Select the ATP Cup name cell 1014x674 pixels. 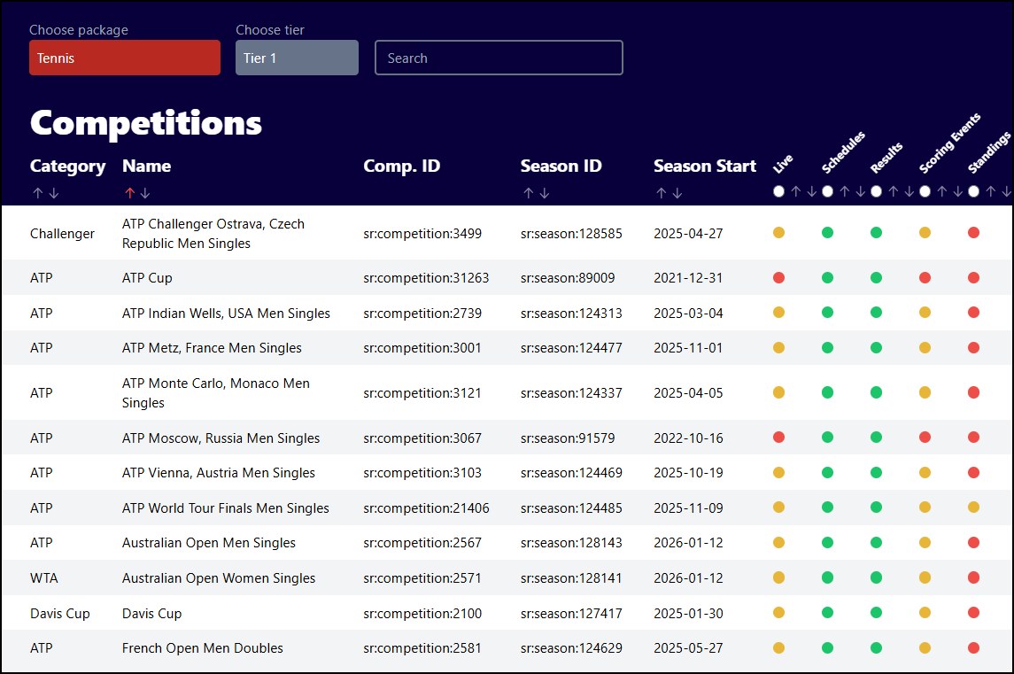[147, 278]
